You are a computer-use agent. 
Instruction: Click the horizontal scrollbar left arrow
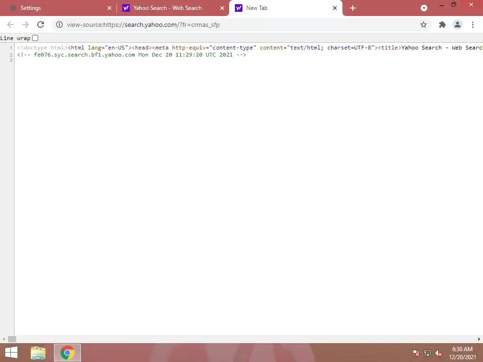point(4,339)
